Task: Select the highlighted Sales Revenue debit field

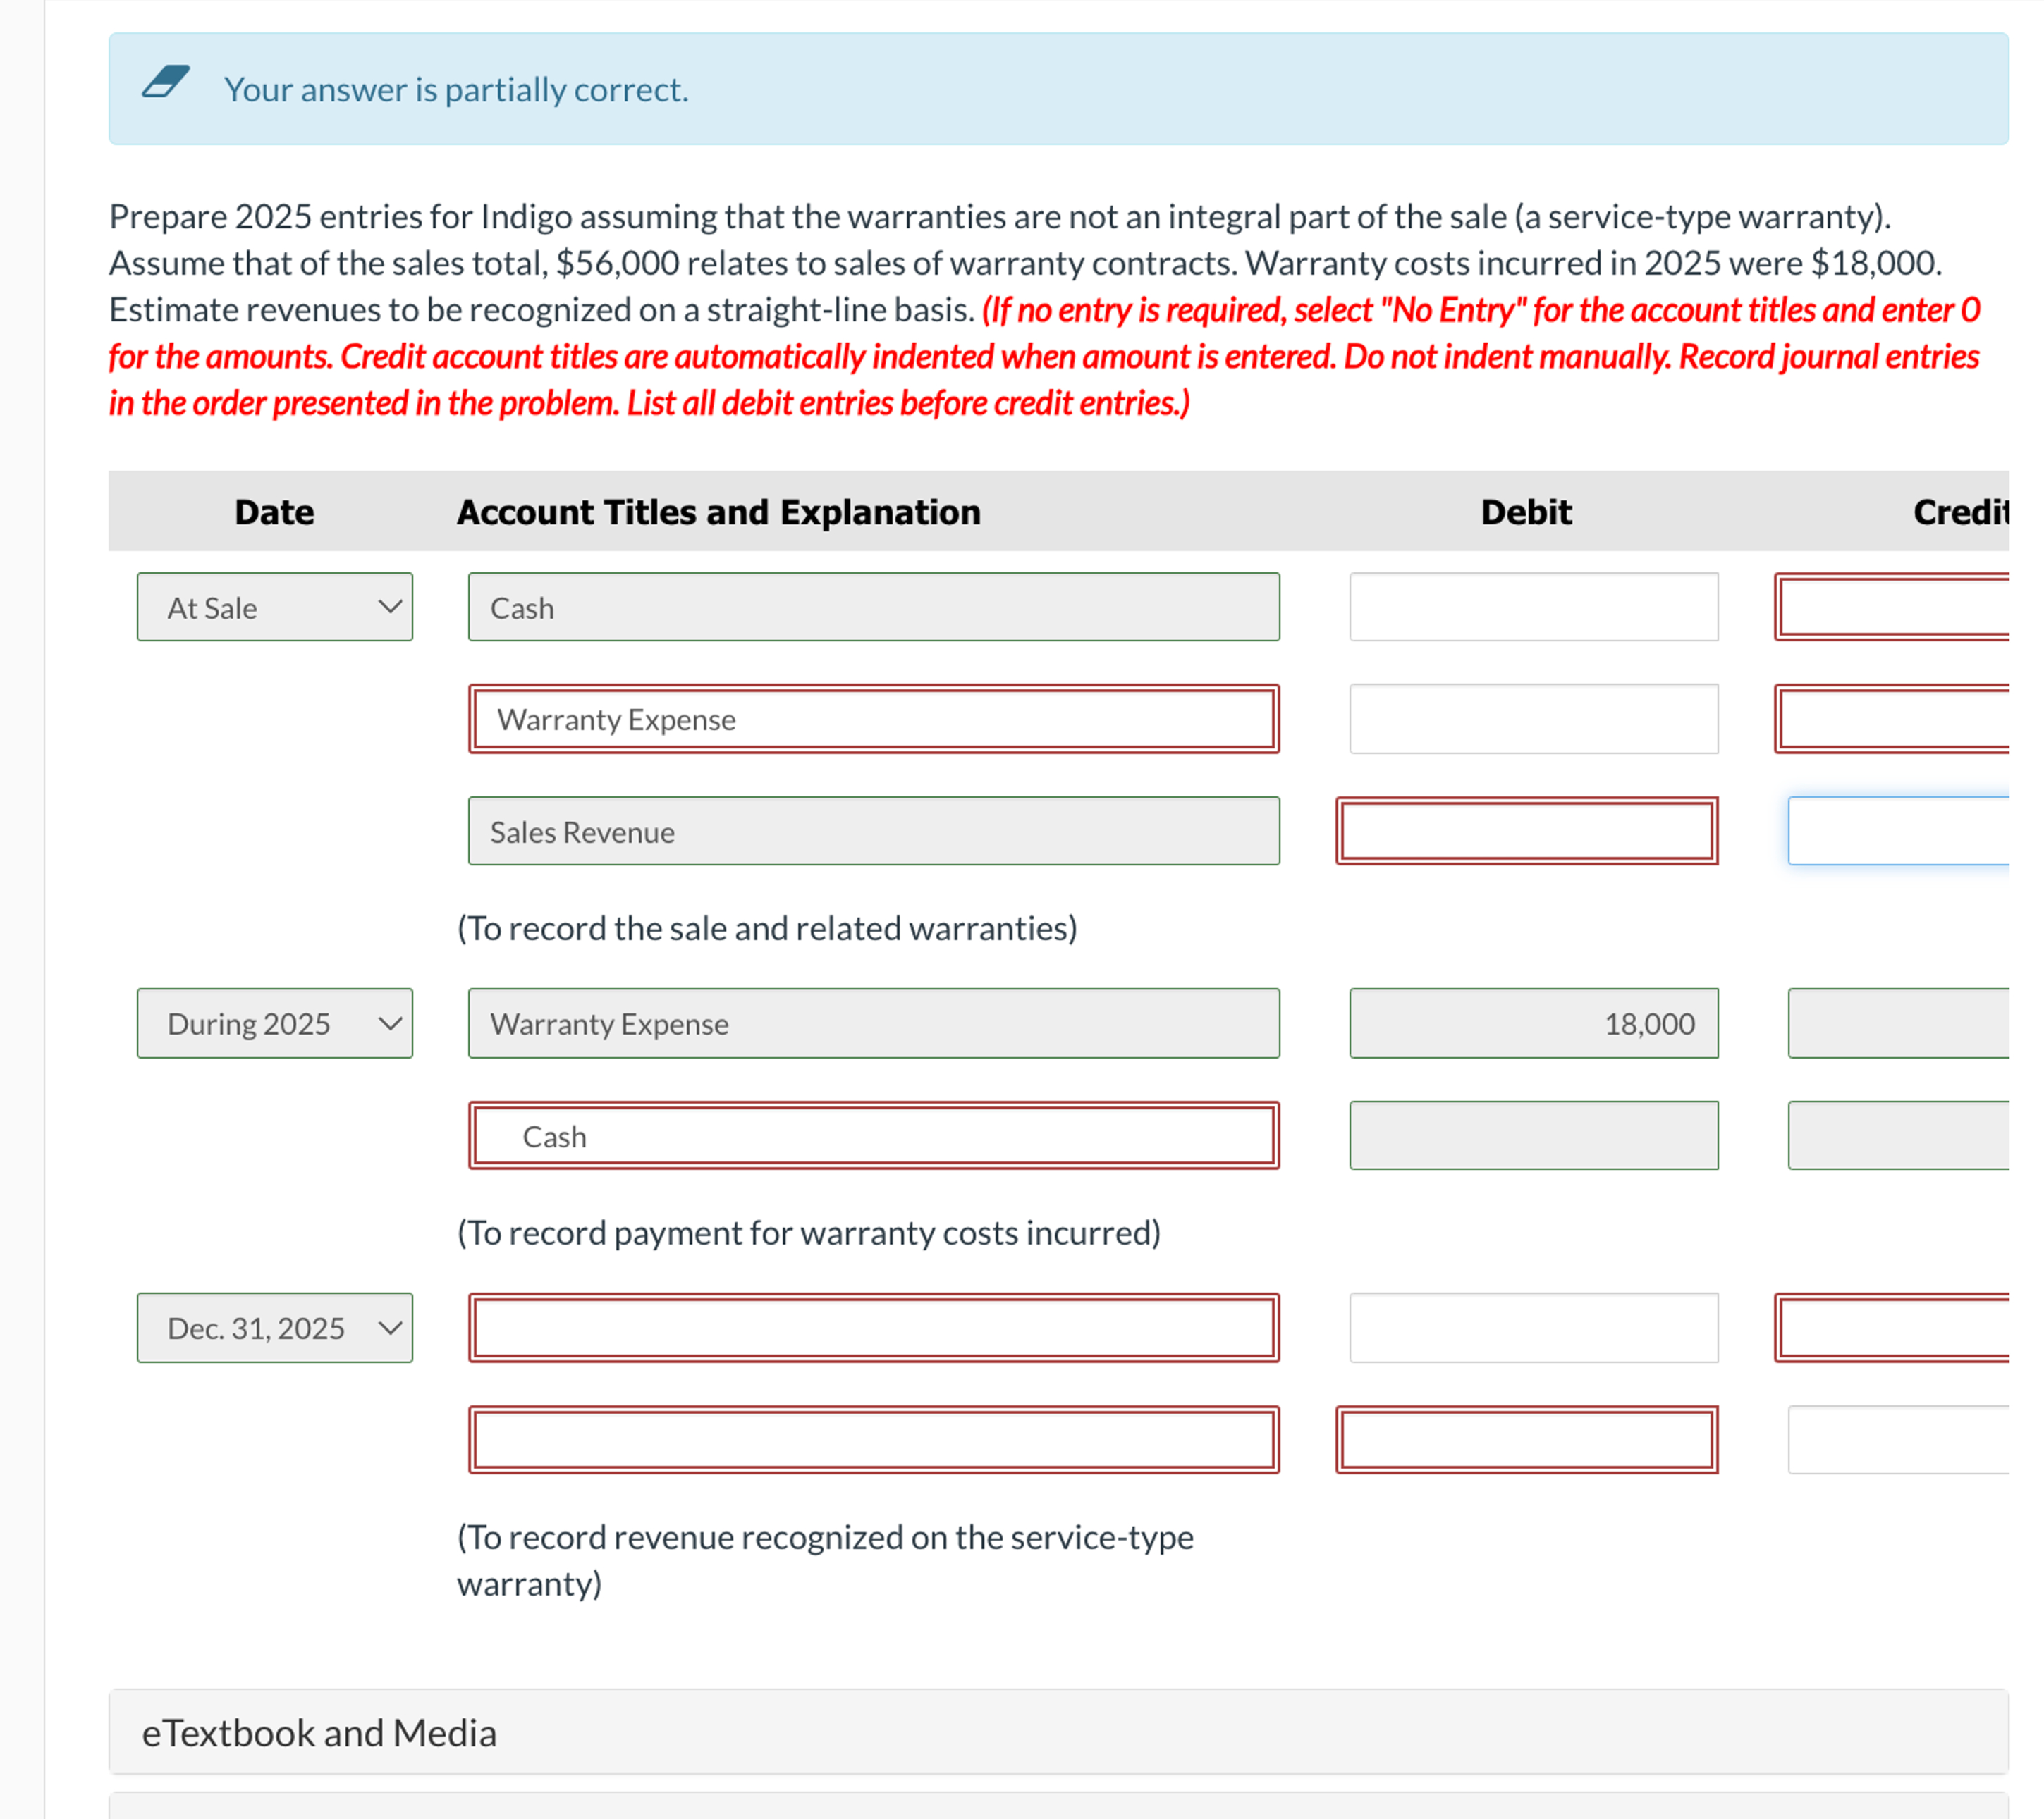Action: pos(1527,830)
